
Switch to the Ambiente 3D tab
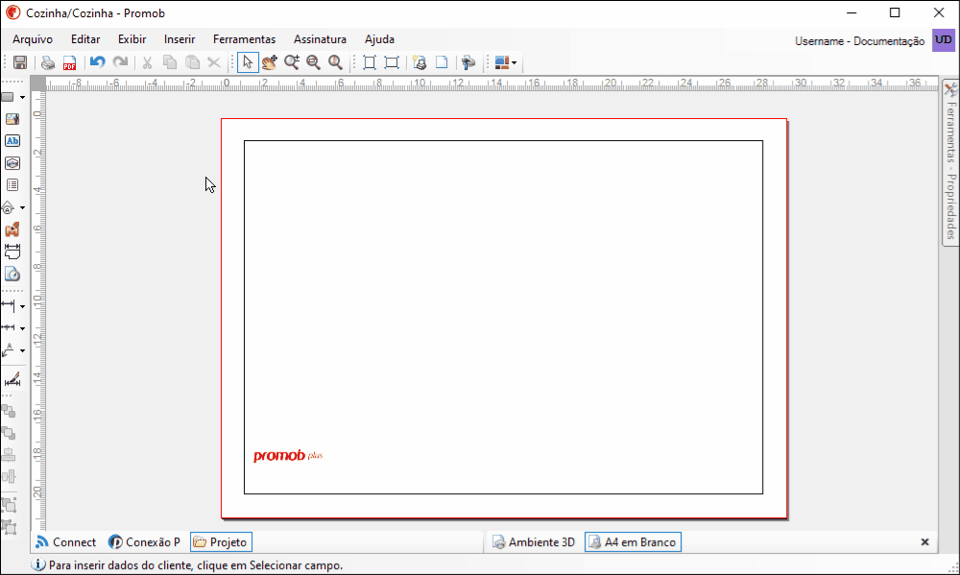pyautogui.click(x=534, y=542)
